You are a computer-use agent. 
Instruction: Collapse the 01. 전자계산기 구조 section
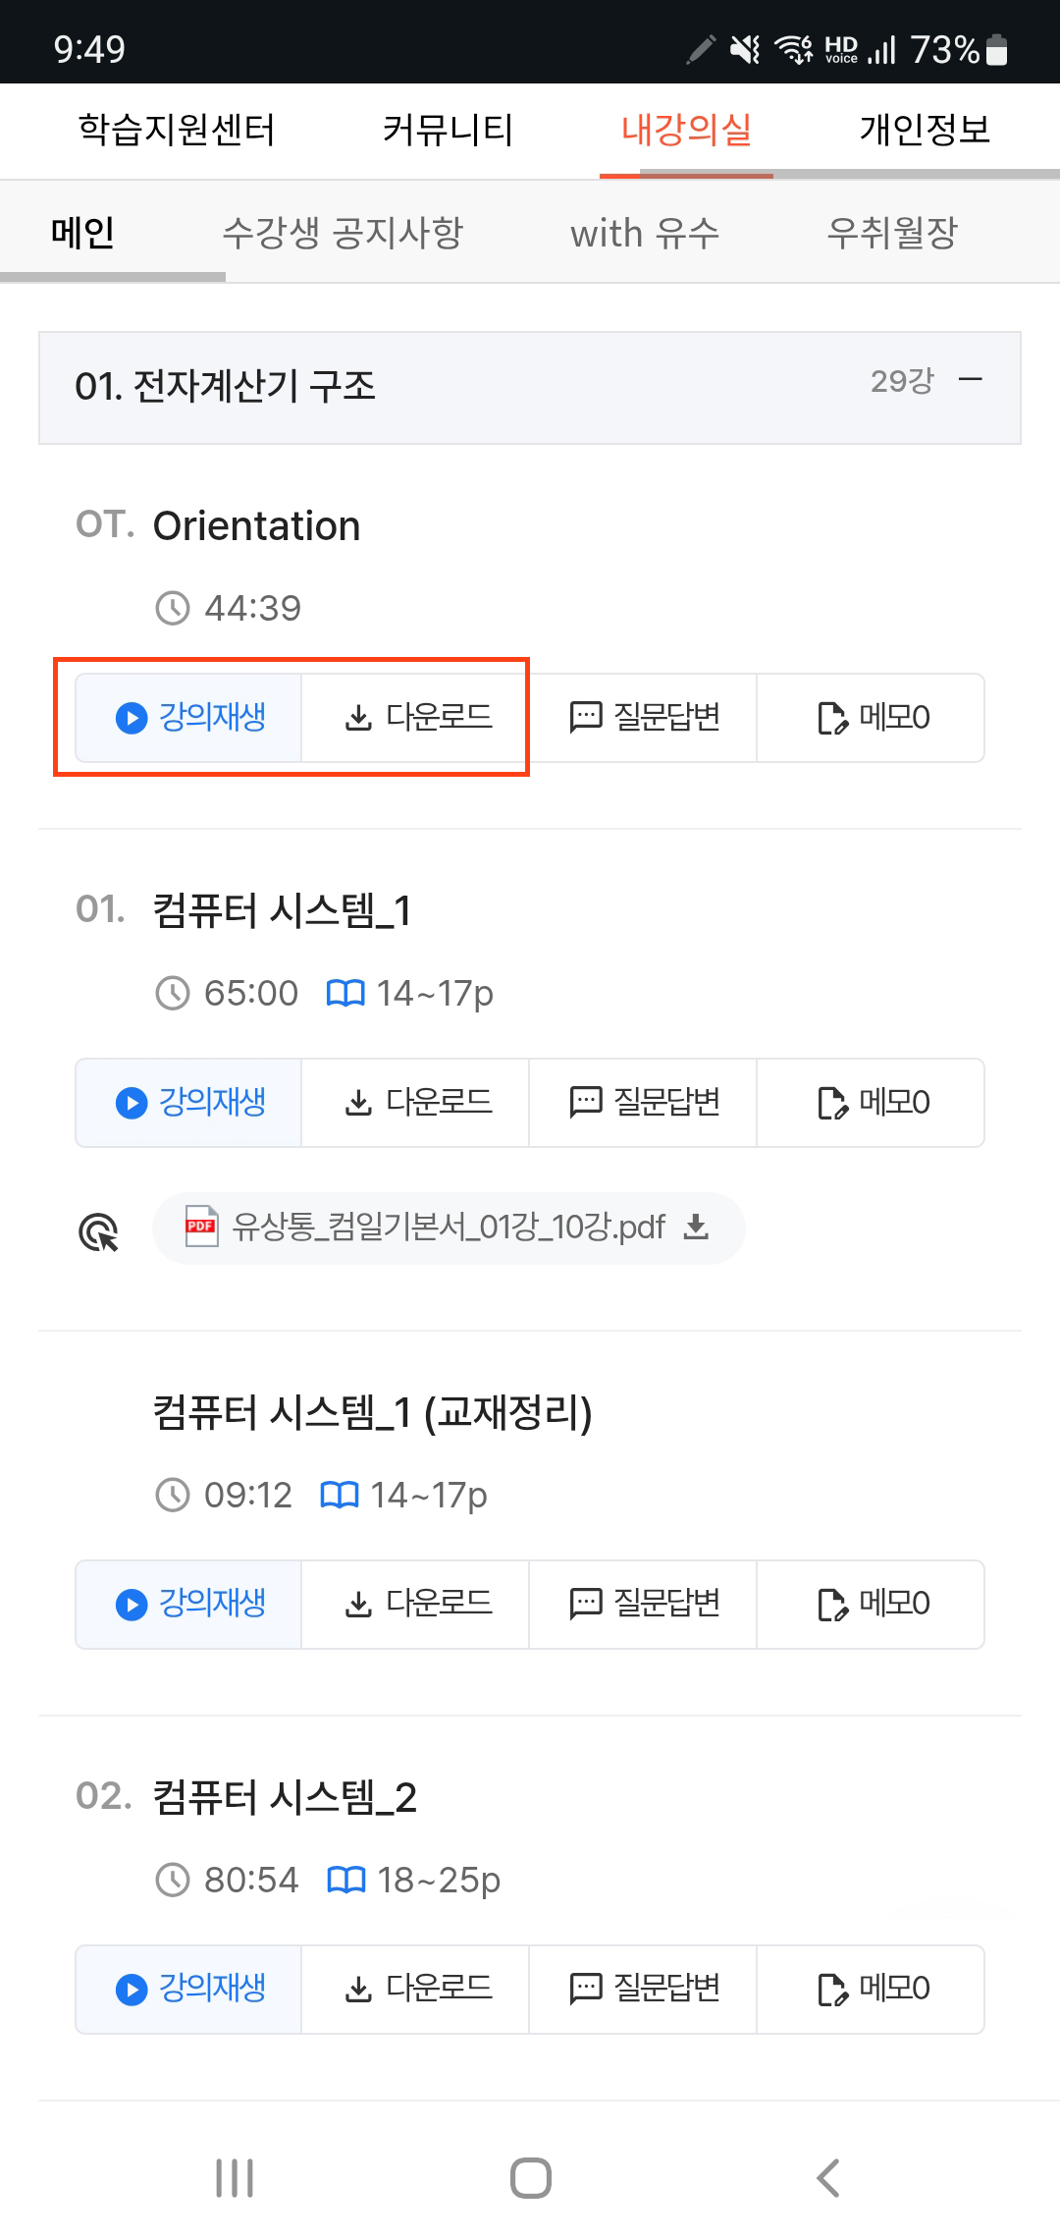(x=970, y=380)
